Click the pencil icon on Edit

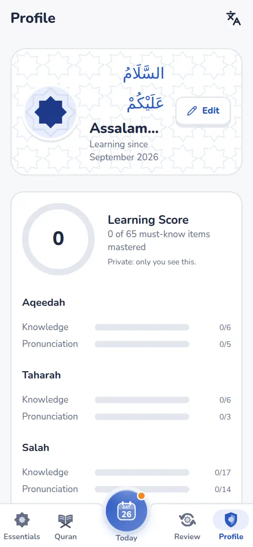(192, 111)
